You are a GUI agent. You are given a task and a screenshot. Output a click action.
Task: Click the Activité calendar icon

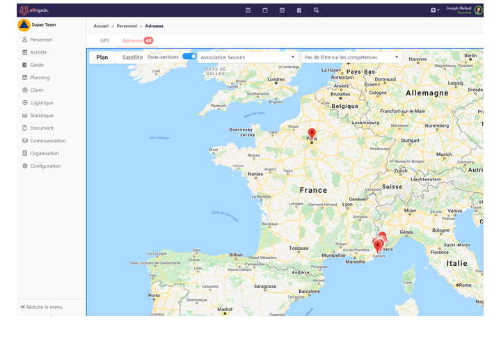pos(24,52)
